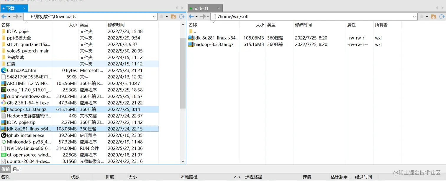This screenshot has width=446, height=181.
Task: Click the local pane scrollbar thumb
Action: 183,73
